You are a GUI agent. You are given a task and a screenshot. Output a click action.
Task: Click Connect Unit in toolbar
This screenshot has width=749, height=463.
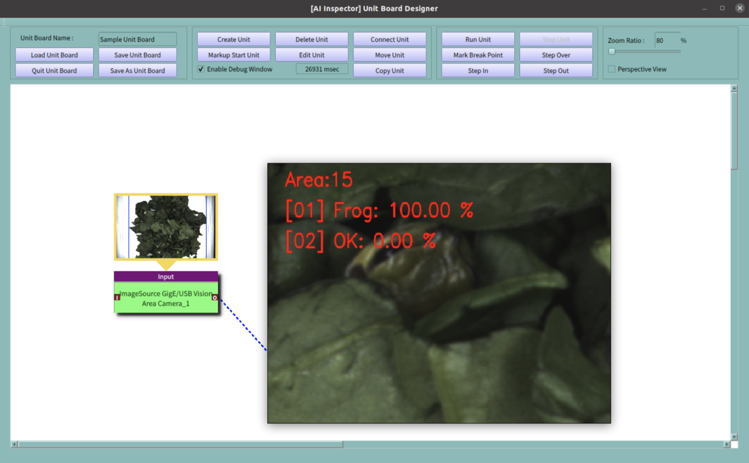click(389, 39)
